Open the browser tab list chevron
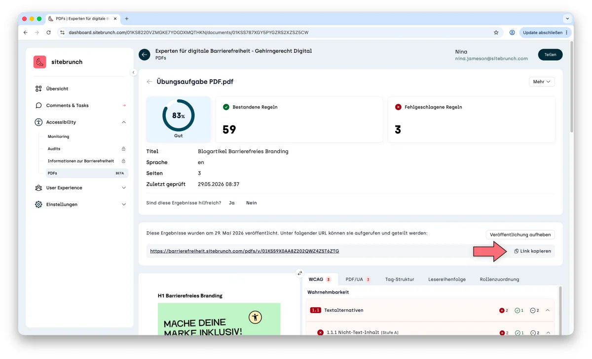Viewport: 592px width, 359px height. coord(566,19)
